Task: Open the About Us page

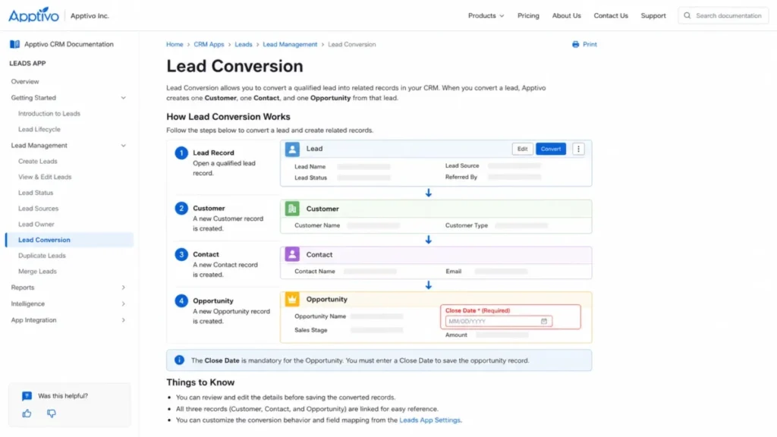Action: (x=566, y=15)
